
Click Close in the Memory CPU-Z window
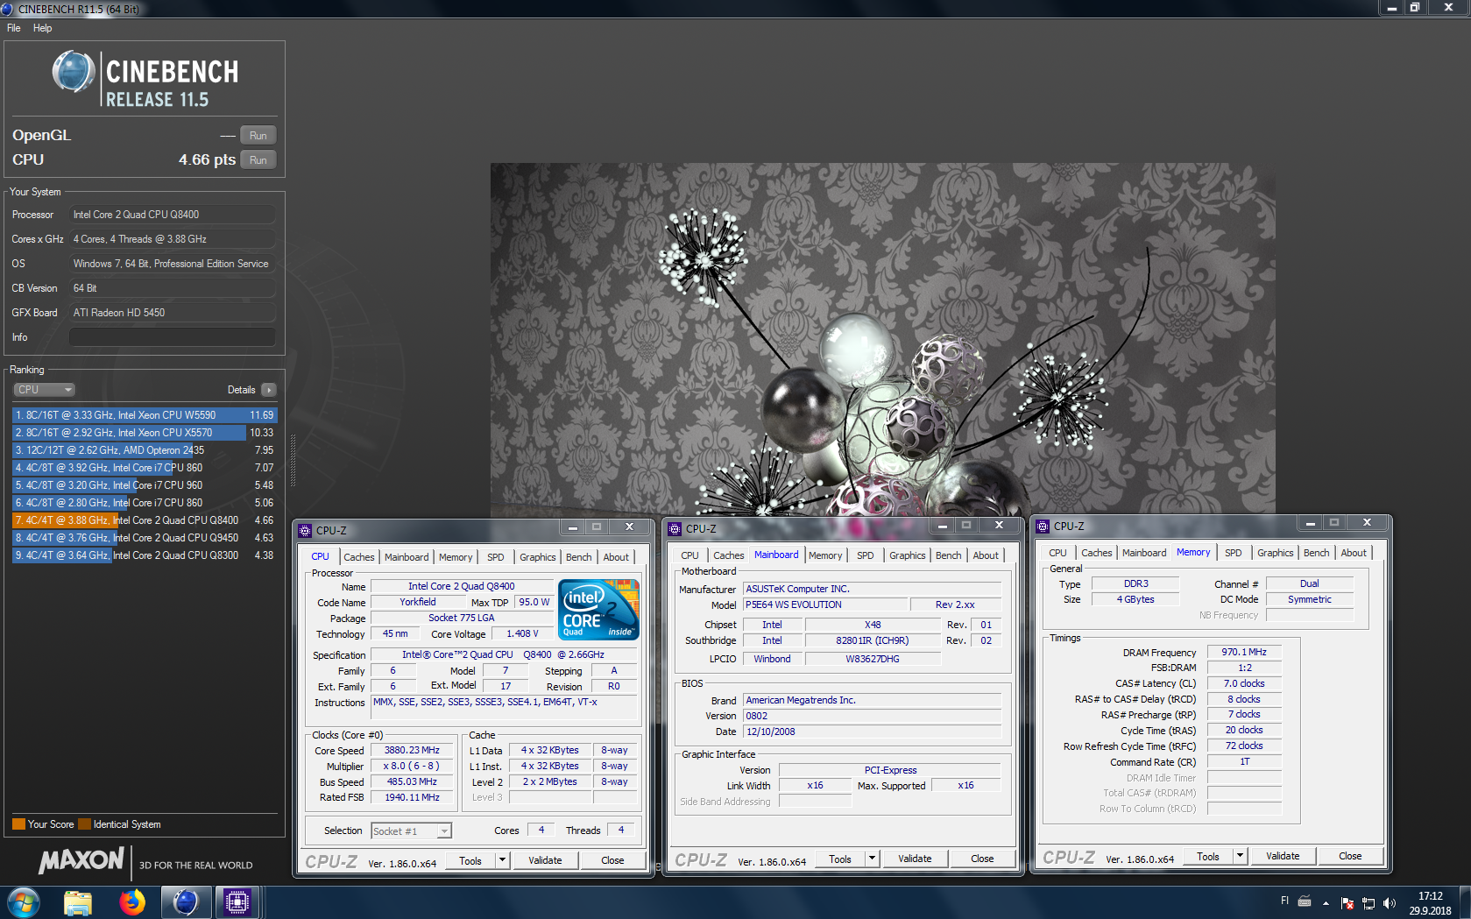tap(1350, 856)
